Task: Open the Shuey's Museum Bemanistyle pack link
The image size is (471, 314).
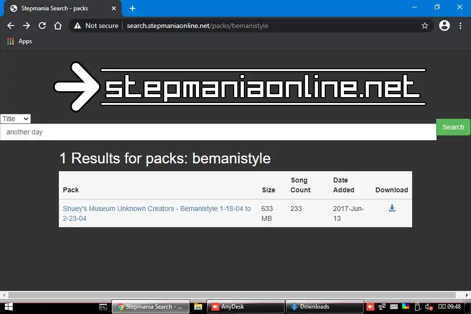Action: pyautogui.click(x=157, y=213)
